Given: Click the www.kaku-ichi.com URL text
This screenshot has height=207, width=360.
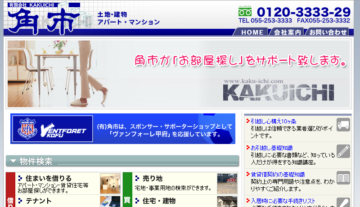Looking at the screenshot, I should (x=253, y=81).
